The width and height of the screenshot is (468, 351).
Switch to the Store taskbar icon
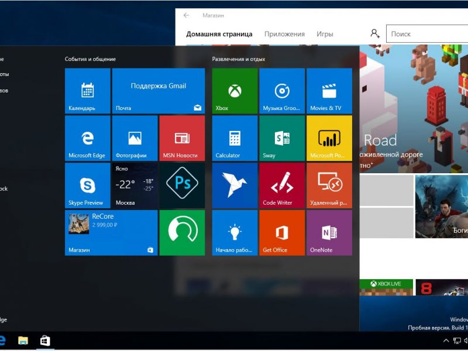[x=45, y=340]
